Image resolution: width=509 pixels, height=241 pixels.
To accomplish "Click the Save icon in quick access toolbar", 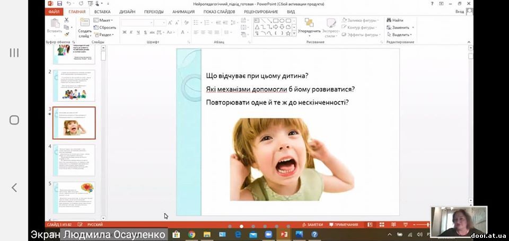I will [x=59, y=3].
